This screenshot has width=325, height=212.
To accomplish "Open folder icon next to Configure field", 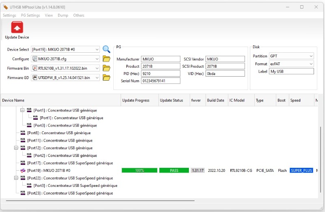I will pos(106,59).
